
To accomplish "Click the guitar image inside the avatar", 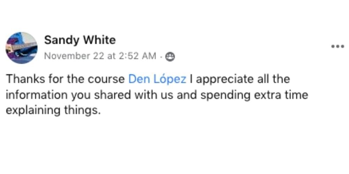I will 21,47.
